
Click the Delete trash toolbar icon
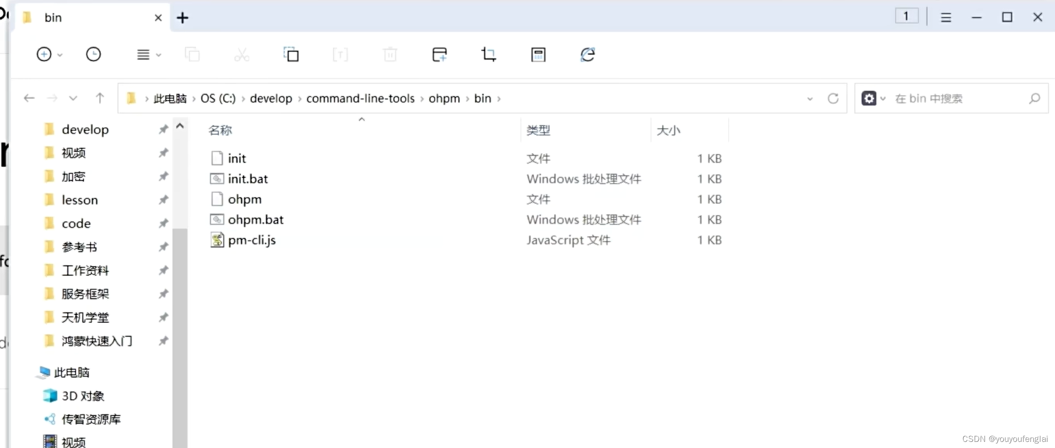click(390, 55)
